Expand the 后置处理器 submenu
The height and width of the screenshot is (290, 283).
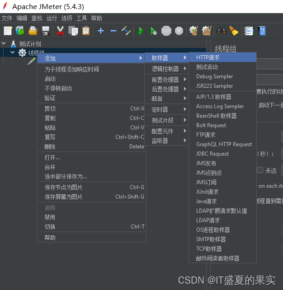(x=166, y=89)
